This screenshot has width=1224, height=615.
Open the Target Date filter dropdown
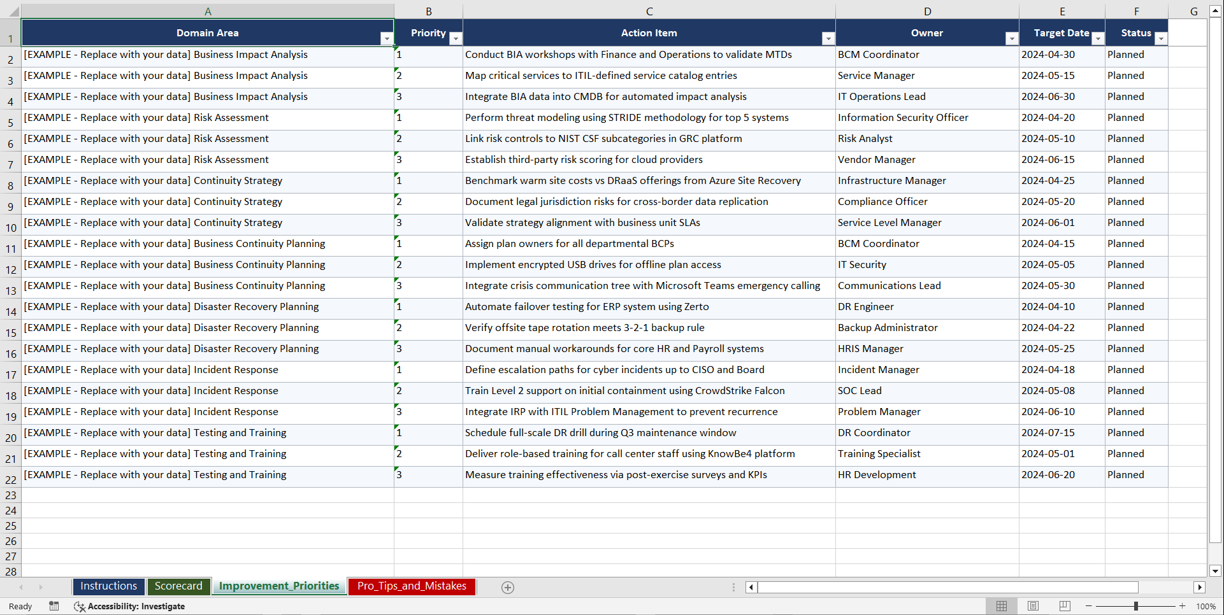(1097, 39)
